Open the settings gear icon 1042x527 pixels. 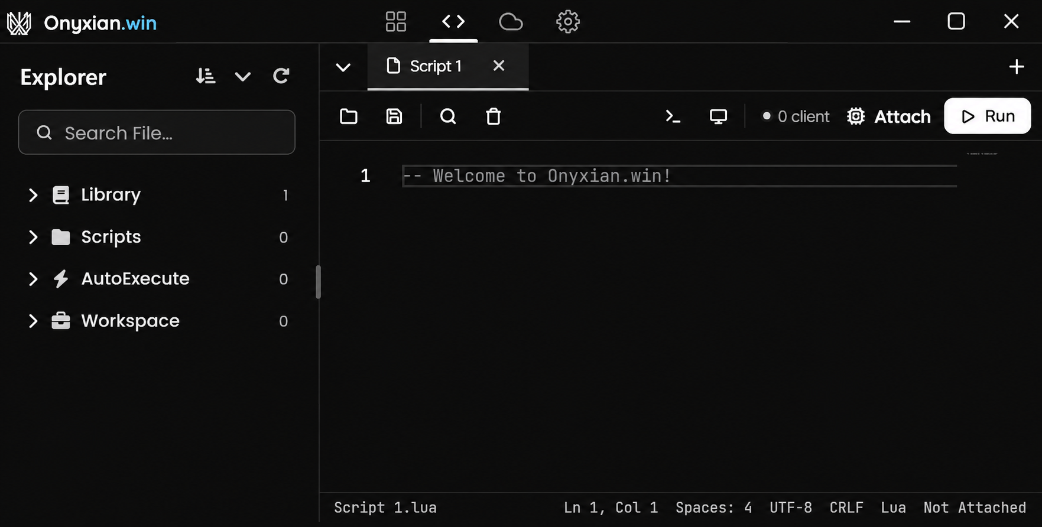coord(568,22)
